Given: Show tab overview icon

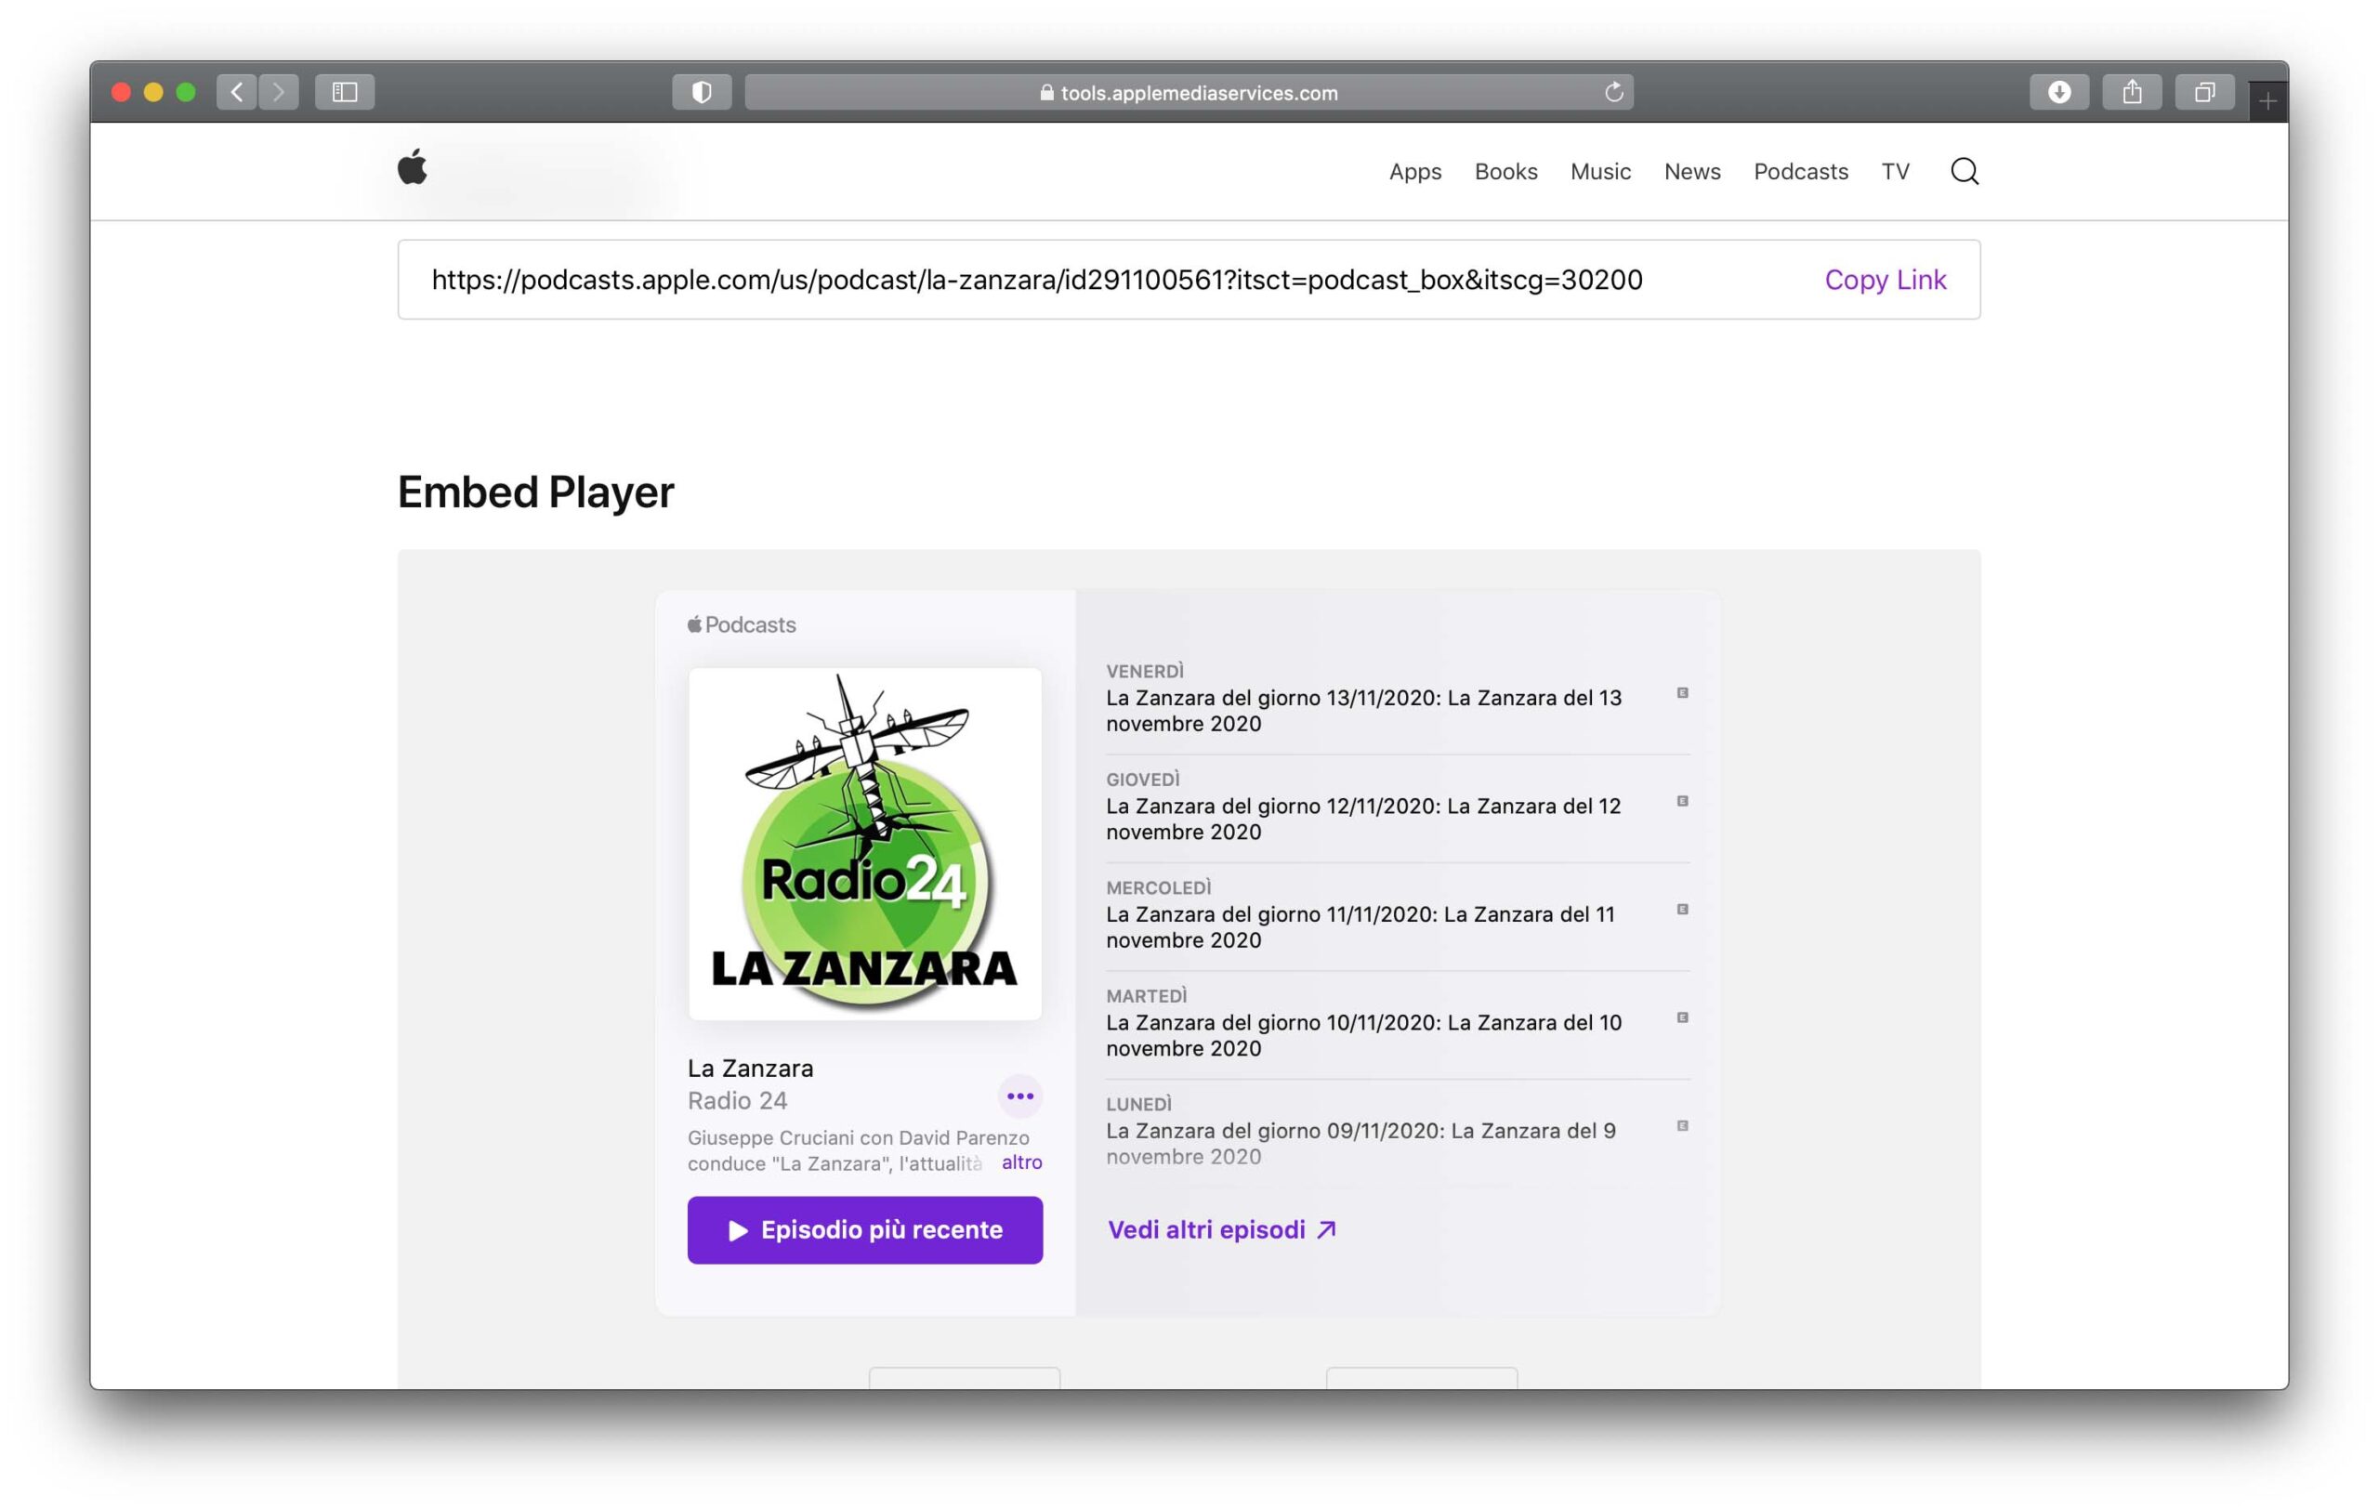Looking at the screenshot, I should [x=2204, y=92].
